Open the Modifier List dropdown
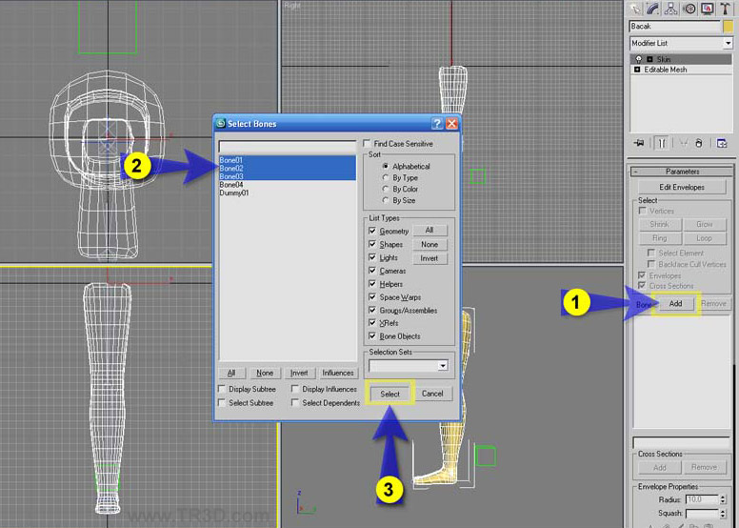Screen dimensions: 739x528 728,44
